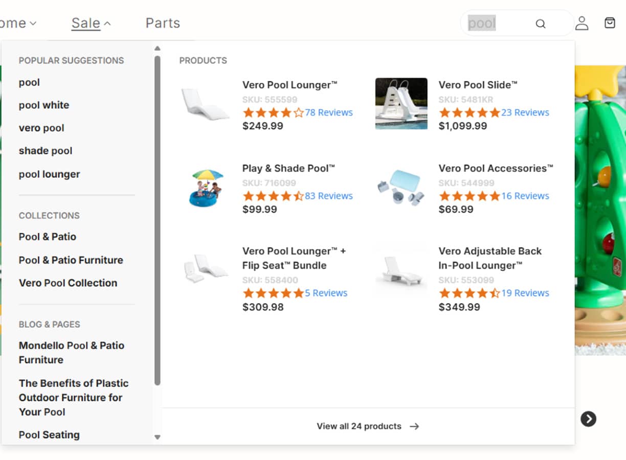Open the shopping cart icon
The height and width of the screenshot is (460, 626).
coord(610,23)
